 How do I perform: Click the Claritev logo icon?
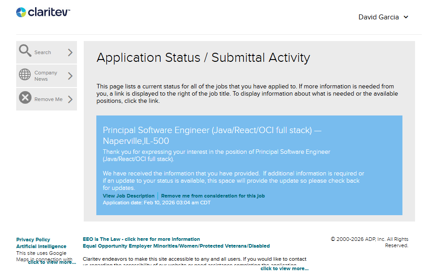pyautogui.click(x=21, y=12)
